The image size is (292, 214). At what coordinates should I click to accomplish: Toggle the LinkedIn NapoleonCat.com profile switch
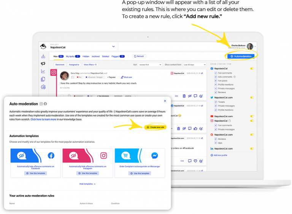point(252,149)
